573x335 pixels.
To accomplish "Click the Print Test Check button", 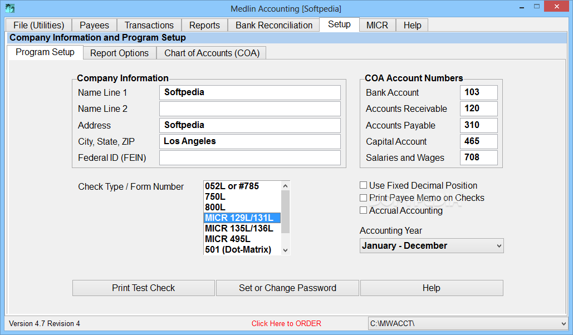I will click(144, 288).
